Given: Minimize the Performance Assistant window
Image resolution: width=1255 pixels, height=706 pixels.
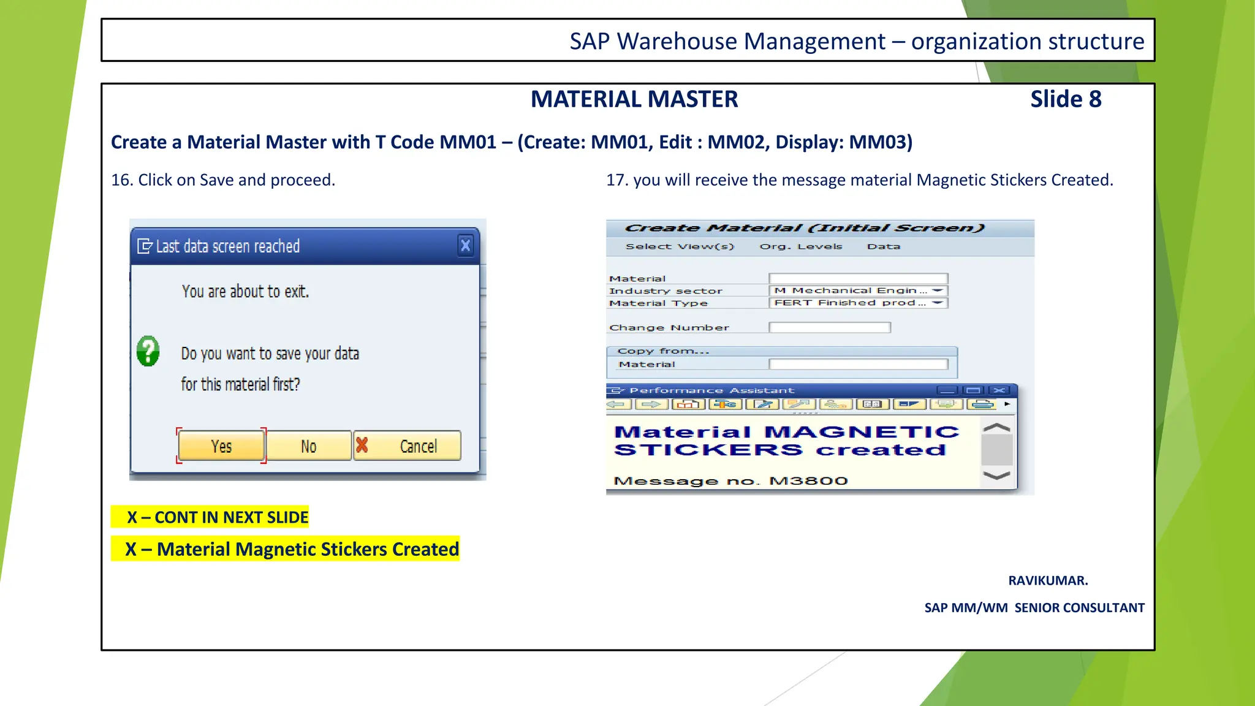Looking at the screenshot, I should point(947,390).
